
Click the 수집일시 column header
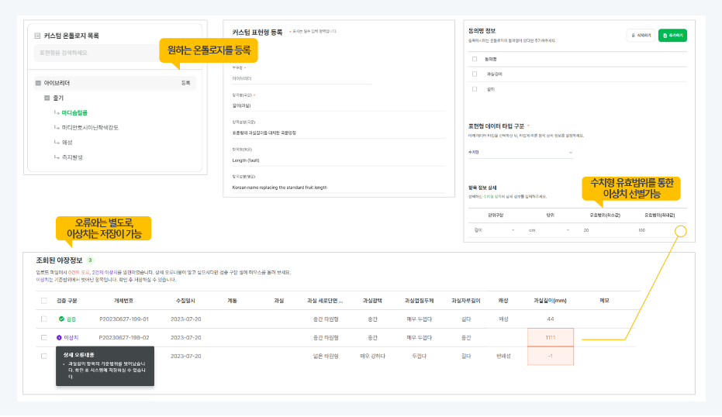coord(185,301)
